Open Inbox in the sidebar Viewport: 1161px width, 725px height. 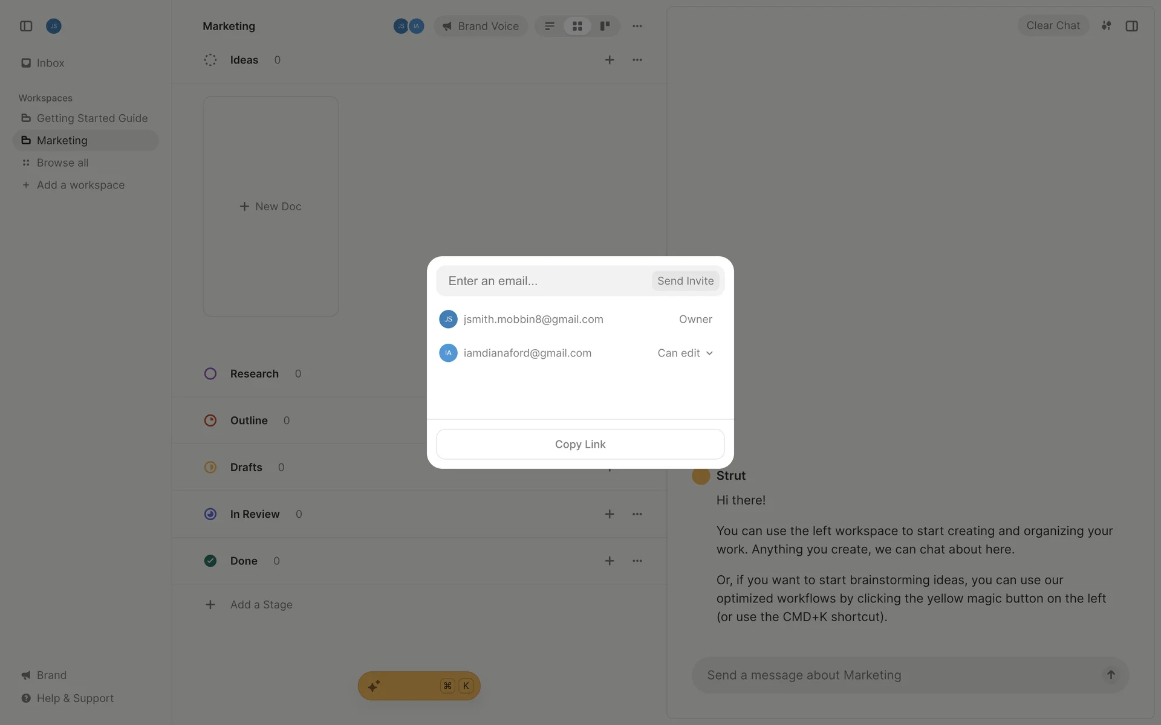tap(50, 63)
